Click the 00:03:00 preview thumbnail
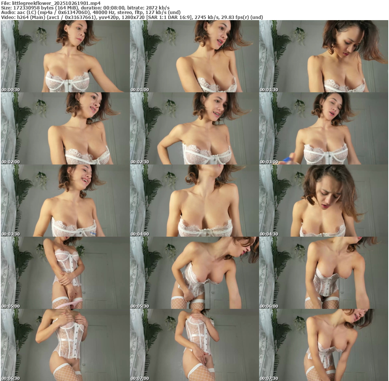This screenshot has width=389, height=381. click(323, 128)
